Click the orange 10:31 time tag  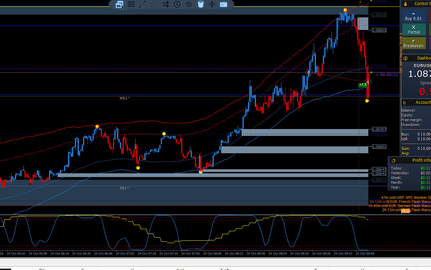tap(405, 211)
